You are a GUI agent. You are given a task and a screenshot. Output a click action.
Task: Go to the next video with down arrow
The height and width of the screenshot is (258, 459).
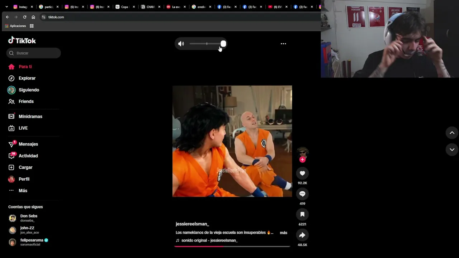point(452,149)
